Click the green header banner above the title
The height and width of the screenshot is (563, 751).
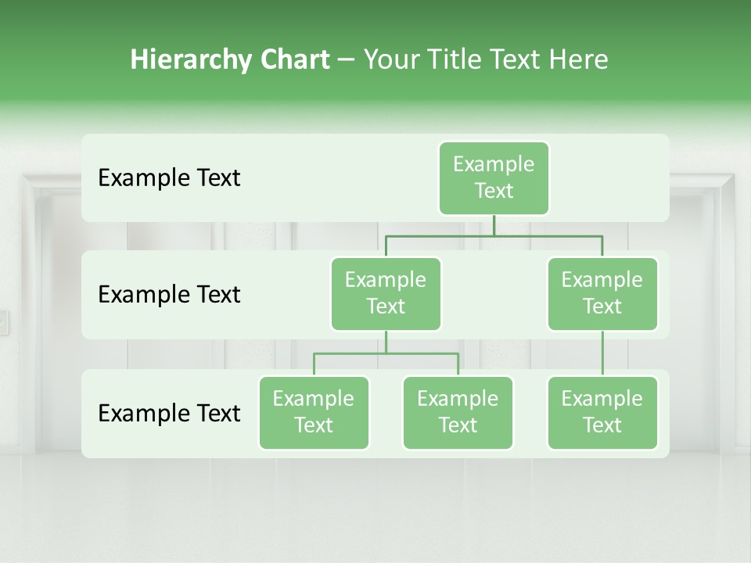click(375, 17)
